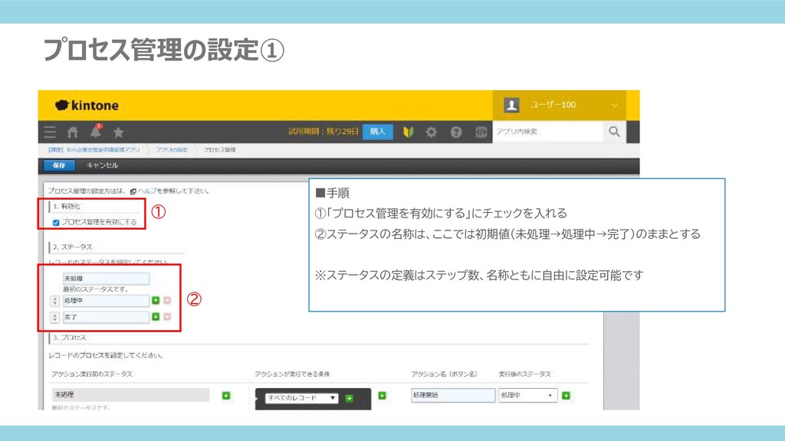Viewport: 785px width, 441px height.
Task: Click the 試用期間：残り29日 text
Action: (324, 132)
